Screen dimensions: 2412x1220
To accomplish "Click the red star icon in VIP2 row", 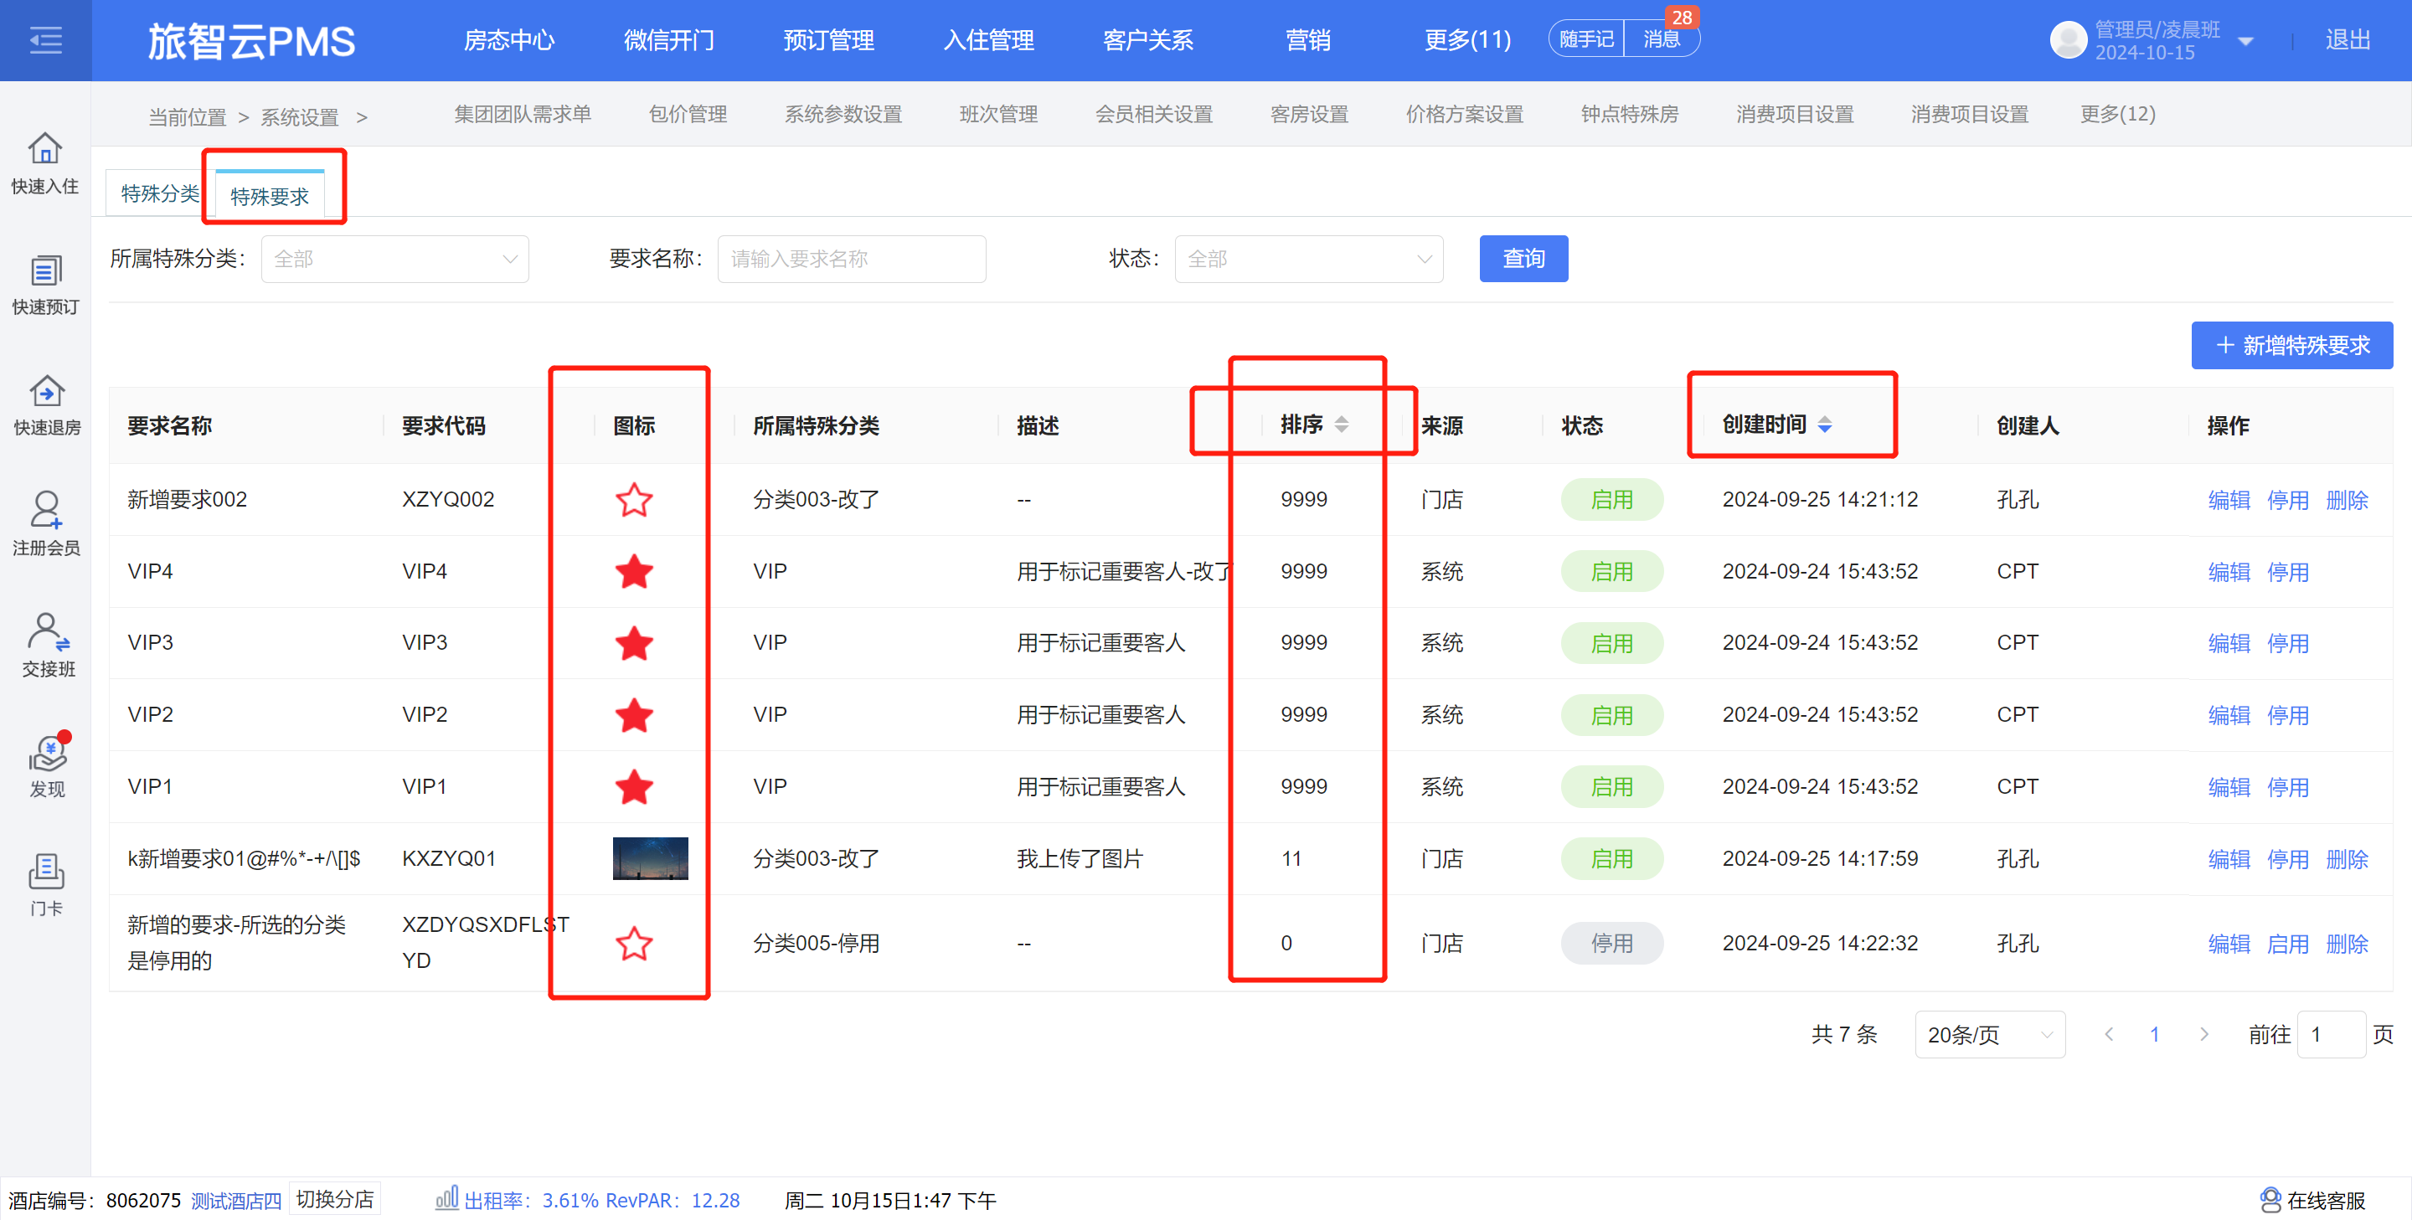I will 634,715.
